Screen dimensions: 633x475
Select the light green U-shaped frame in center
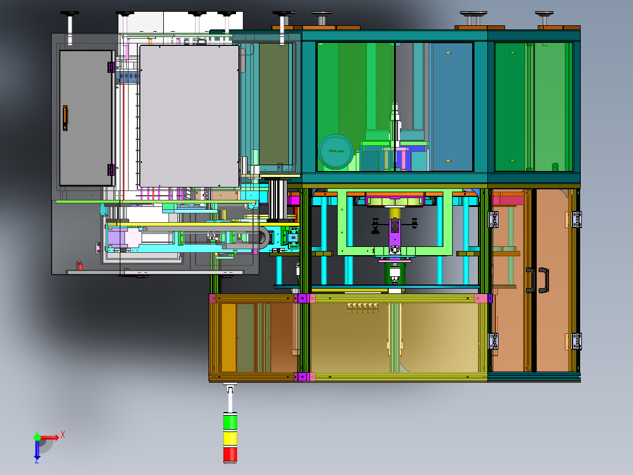point(395,223)
